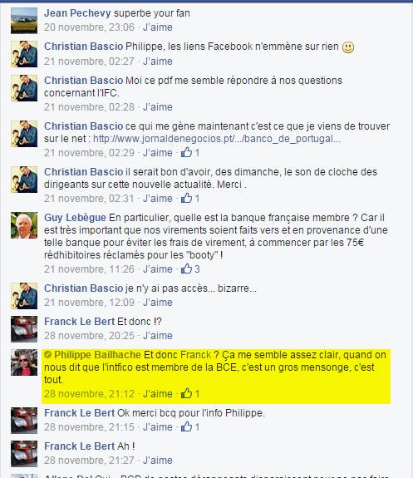Click J'aime under the highlighted Philippe comment

click(158, 393)
